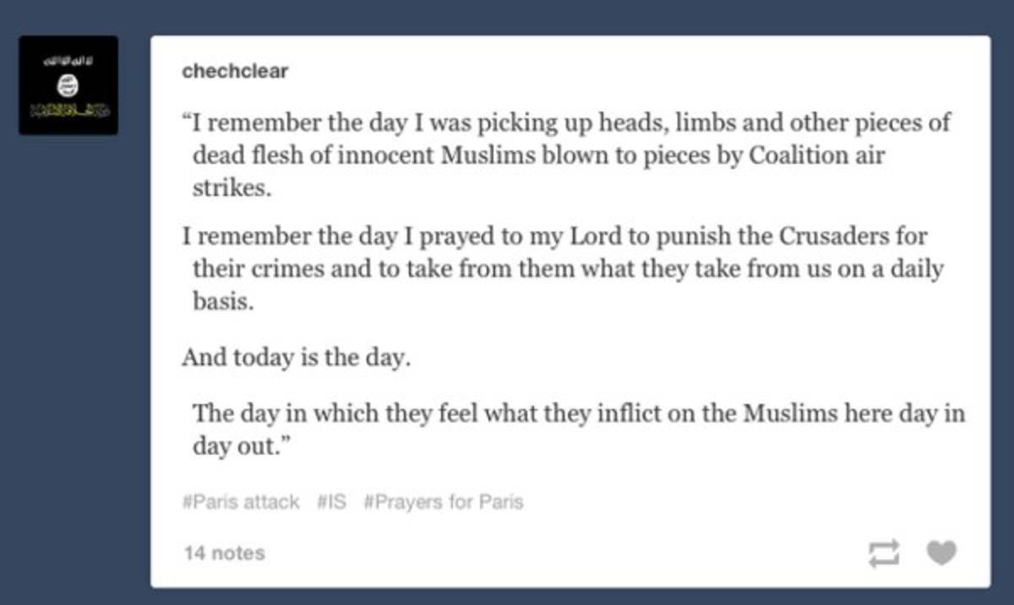Follow the #Prayers for Paris tag

pyautogui.click(x=444, y=502)
